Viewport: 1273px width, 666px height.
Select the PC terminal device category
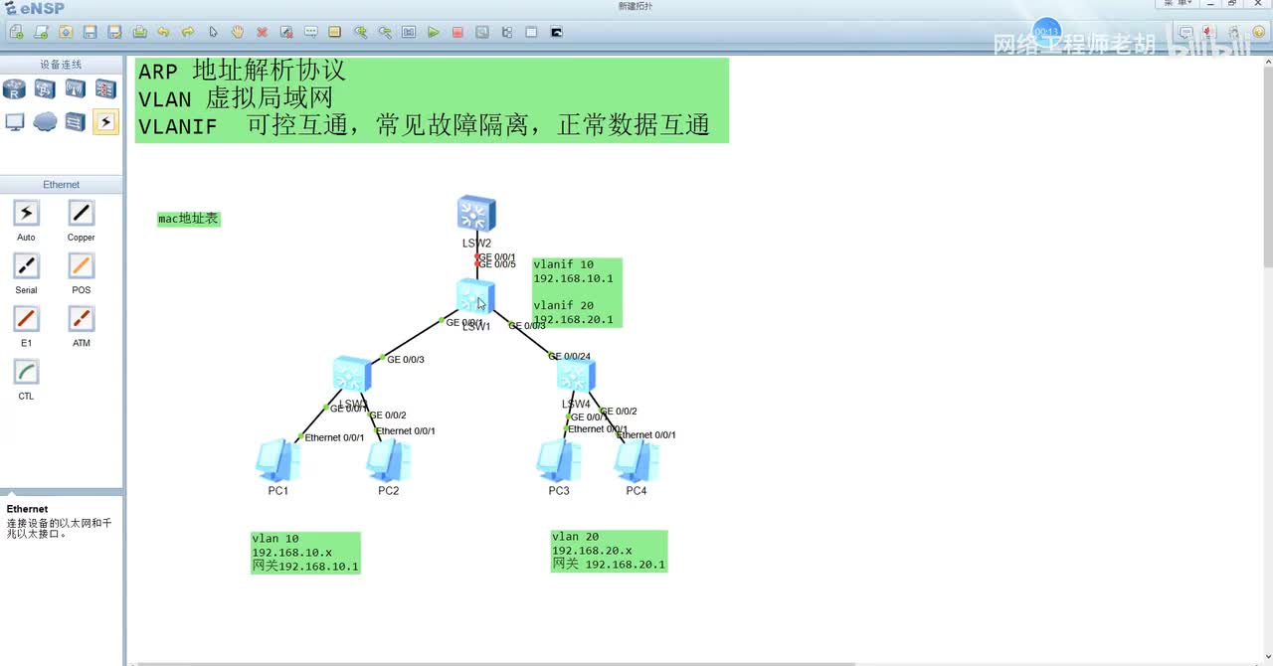click(x=14, y=121)
